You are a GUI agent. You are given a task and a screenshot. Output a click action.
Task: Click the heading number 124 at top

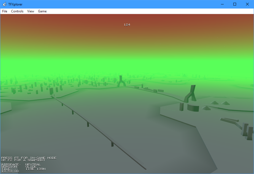coord(127,25)
